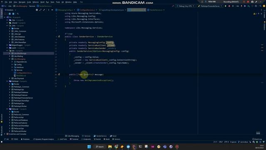Expand the BelgianDoggos folder
This screenshot has width=266, height=150.
[7, 45]
